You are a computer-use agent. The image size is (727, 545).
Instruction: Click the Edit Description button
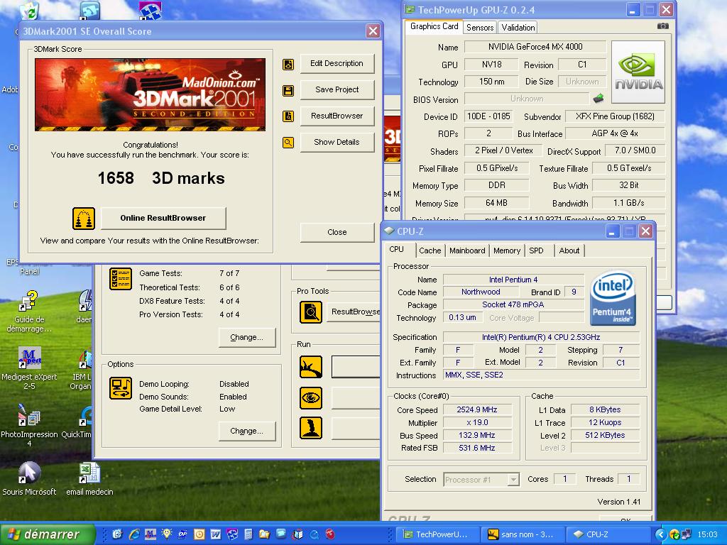coord(337,63)
